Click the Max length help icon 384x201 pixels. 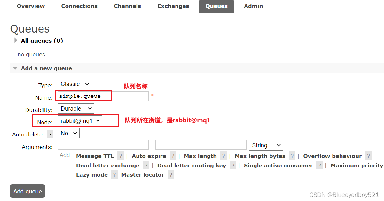coord(223,156)
